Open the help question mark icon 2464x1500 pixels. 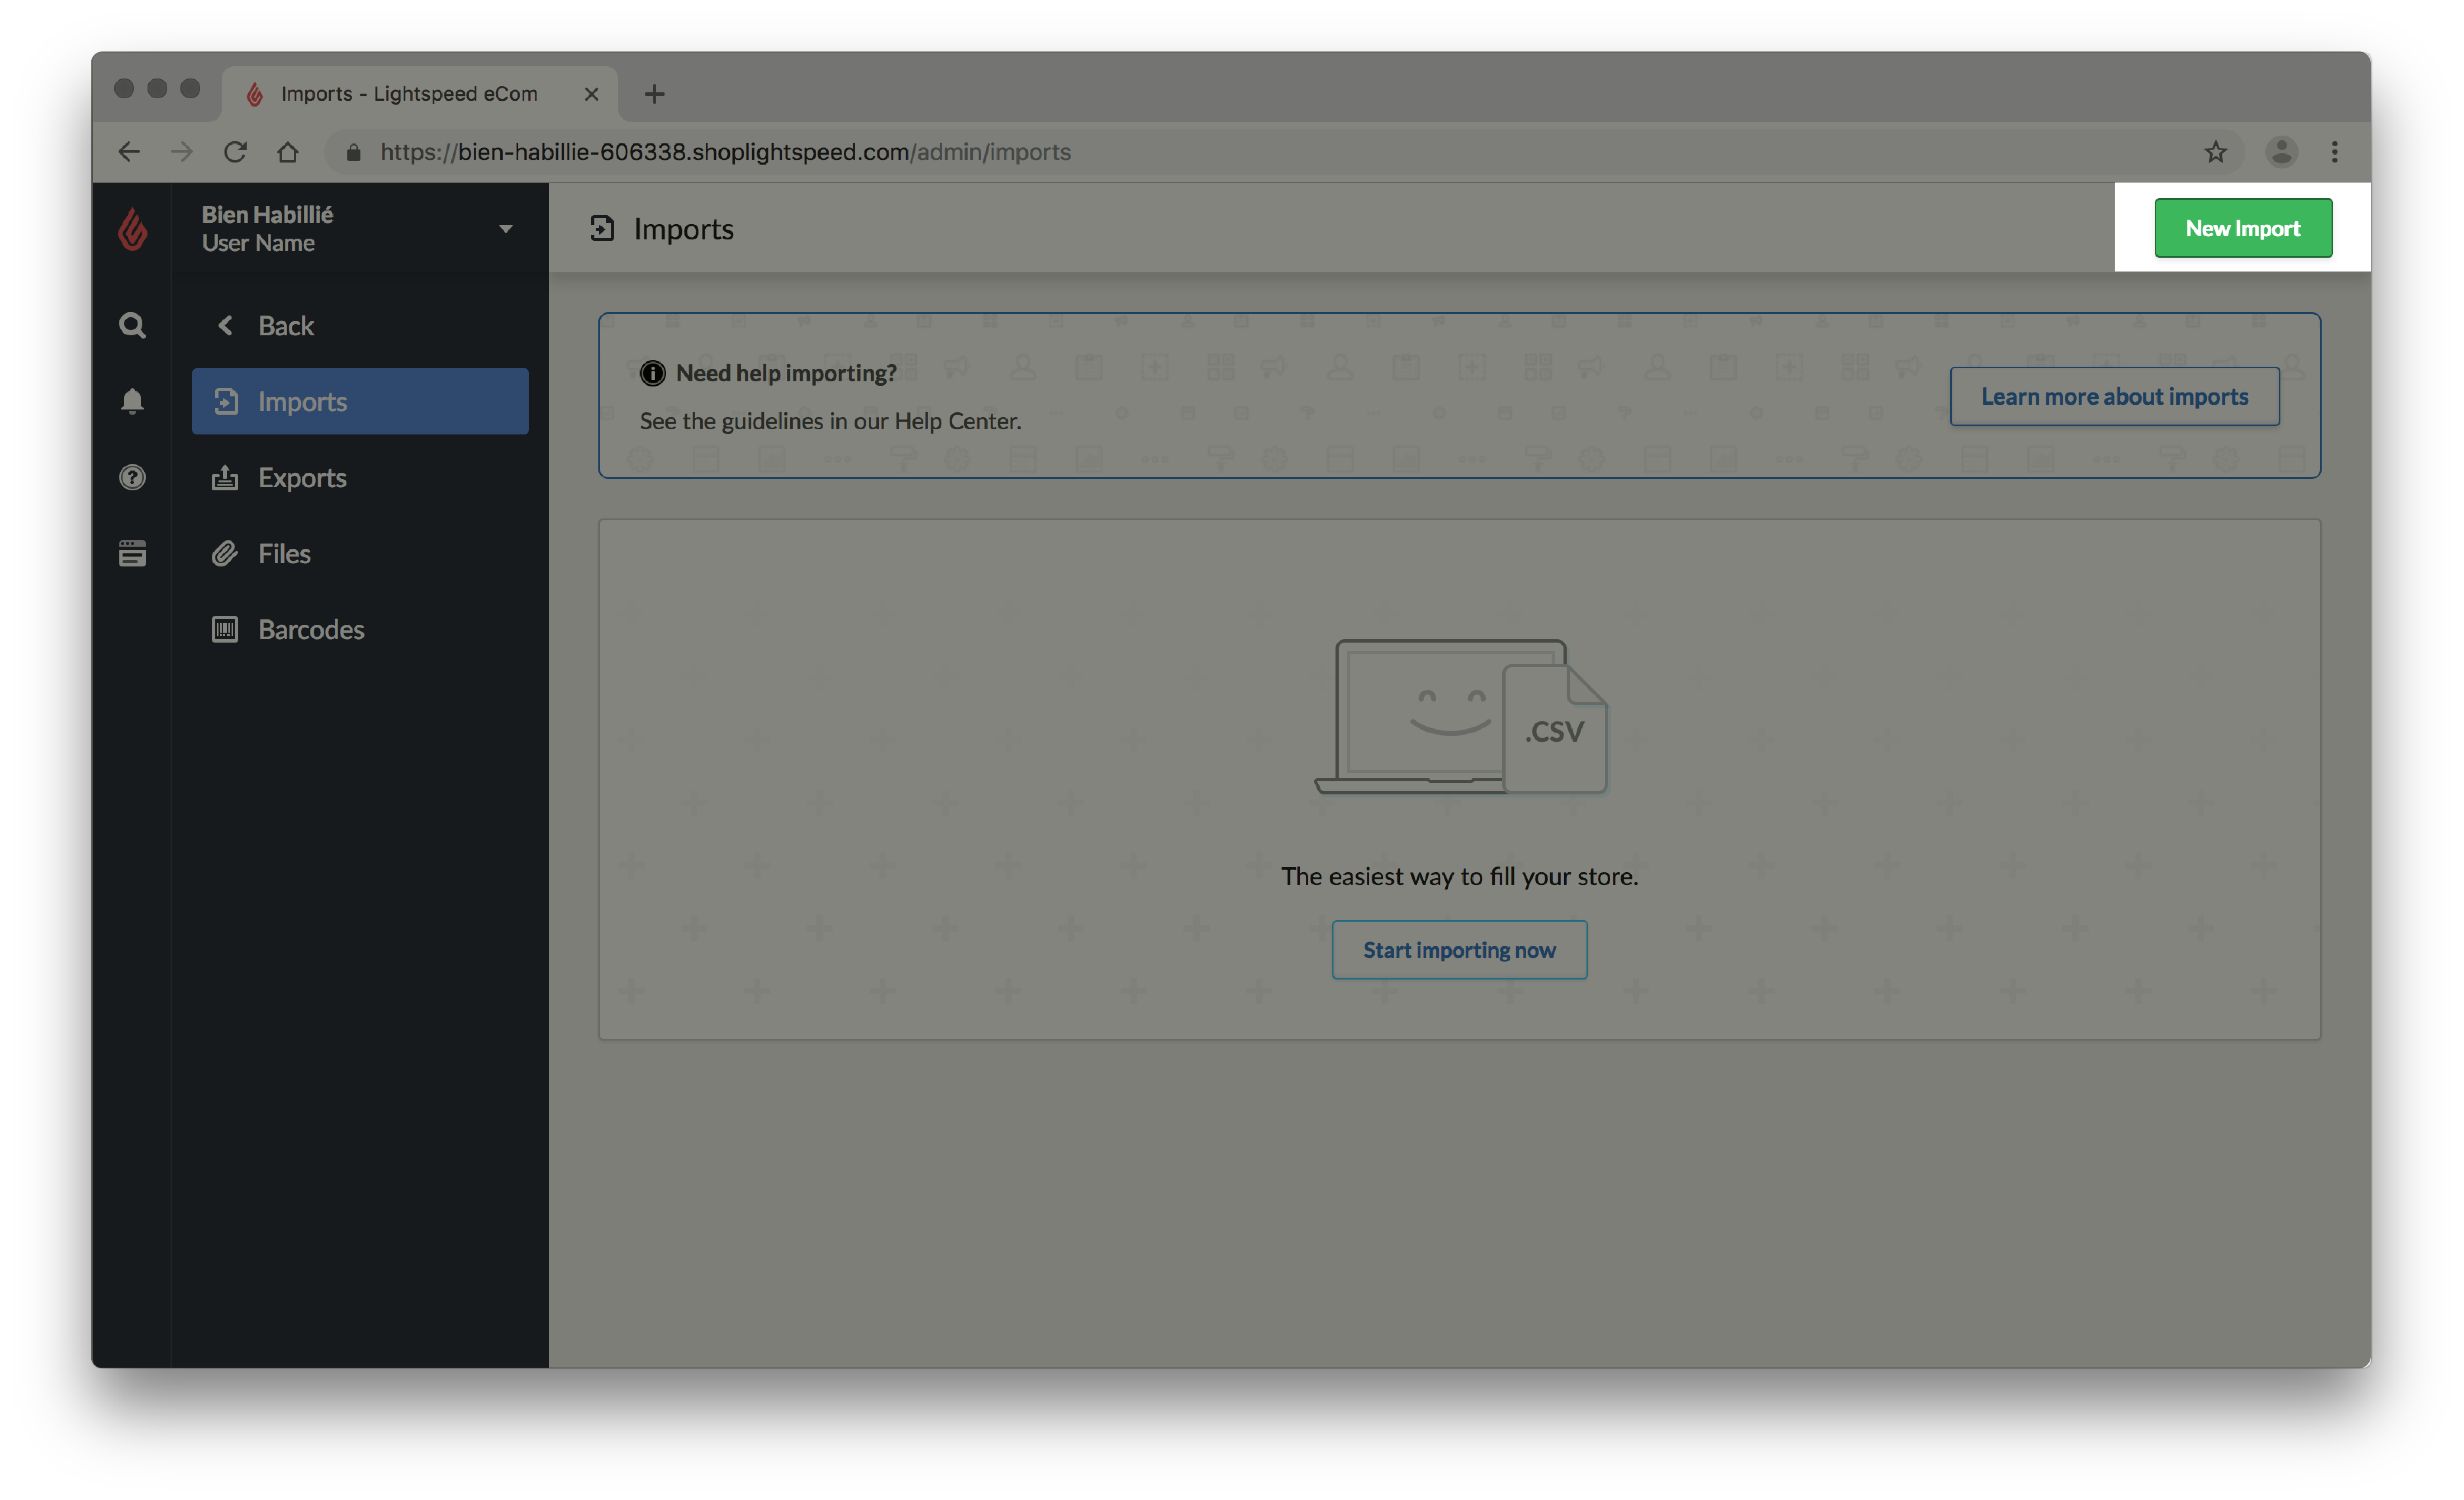click(132, 477)
